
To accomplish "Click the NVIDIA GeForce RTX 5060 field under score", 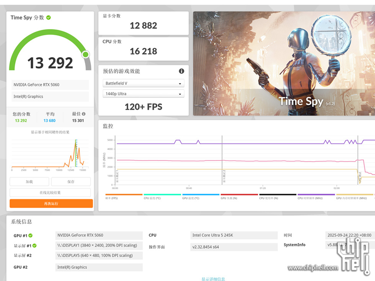I will (50, 85).
